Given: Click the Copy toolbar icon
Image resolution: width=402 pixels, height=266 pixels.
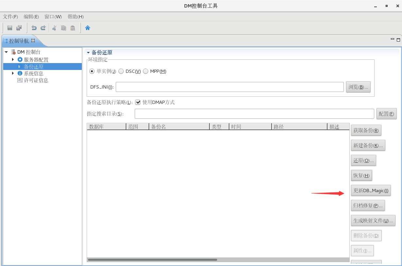Looking at the screenshot, I should (x=63, y=28).
